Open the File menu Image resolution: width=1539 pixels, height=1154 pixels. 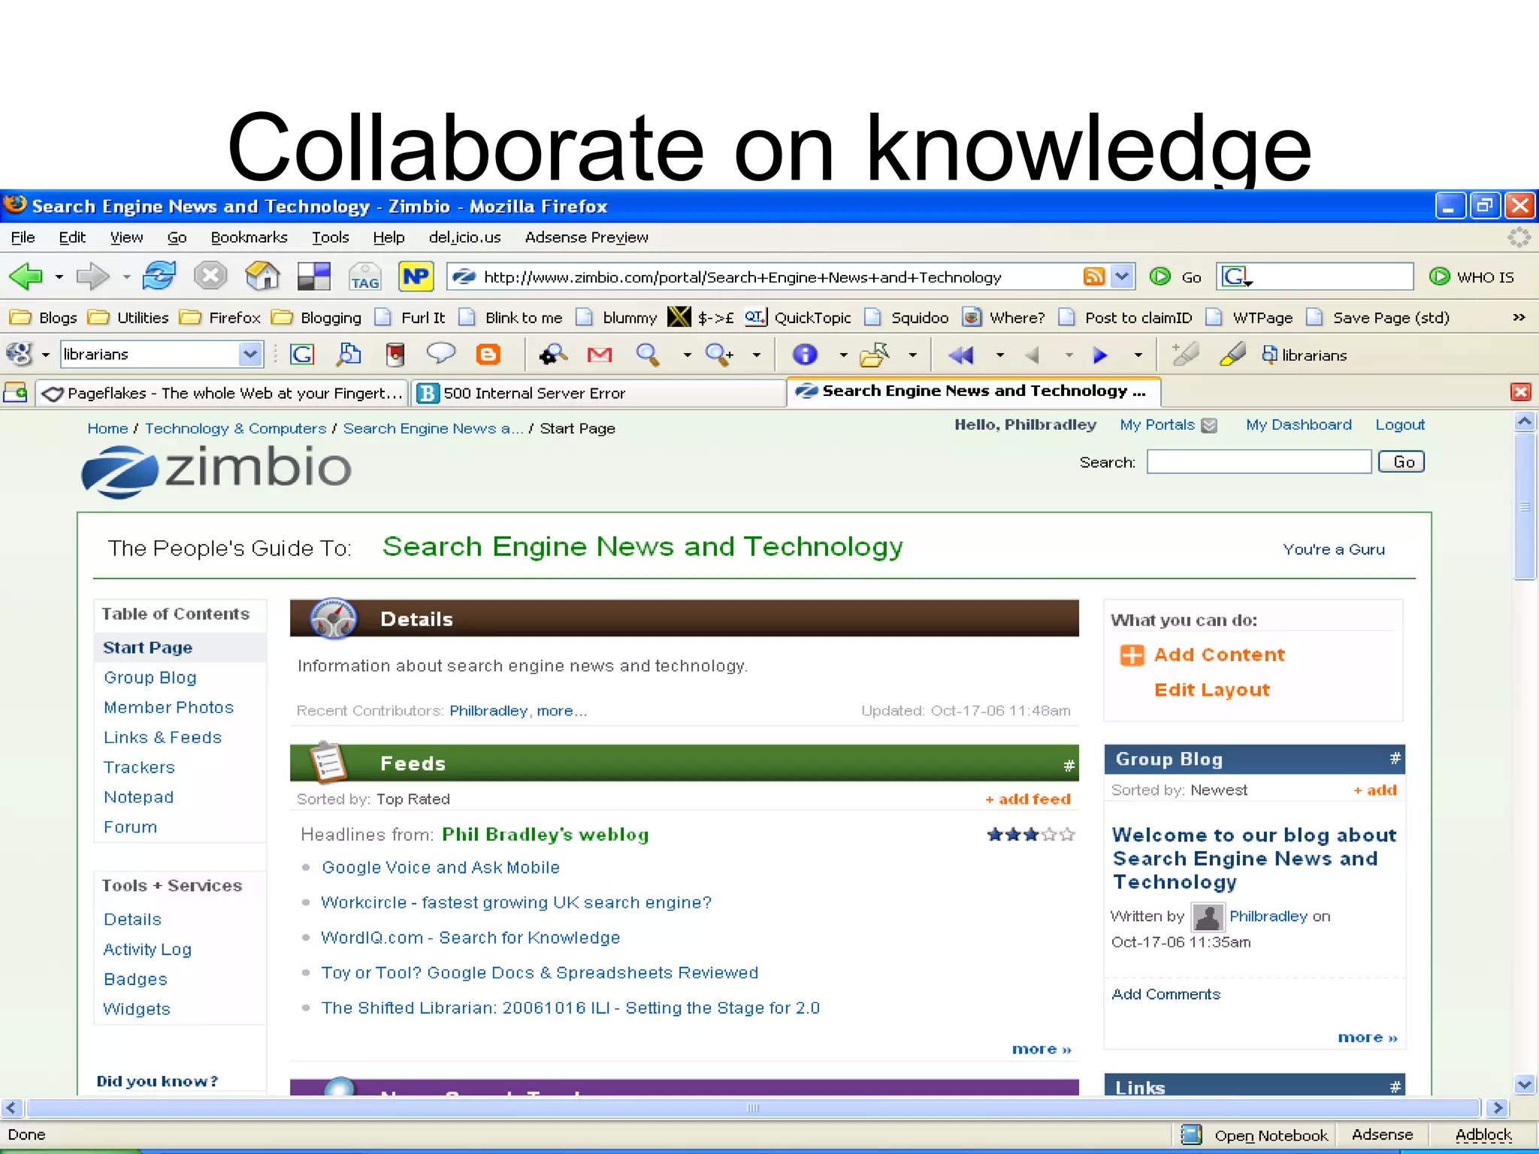(x=23, y=237)
